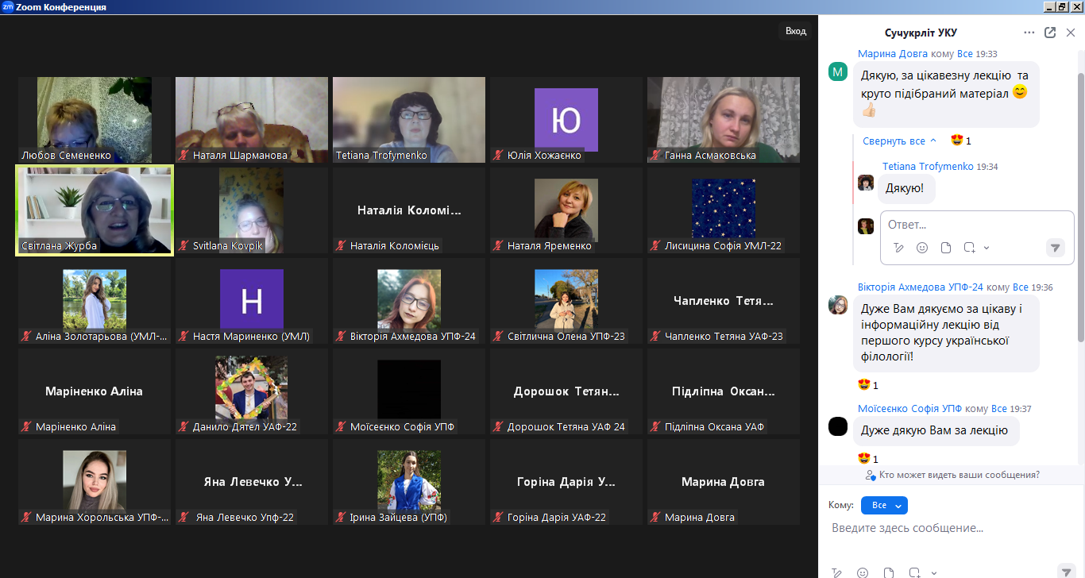Open formatting tools in bottom message bar

pos(836,572)
